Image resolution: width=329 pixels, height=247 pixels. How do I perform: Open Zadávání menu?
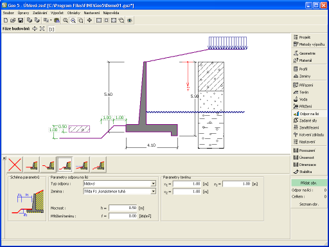40,13
